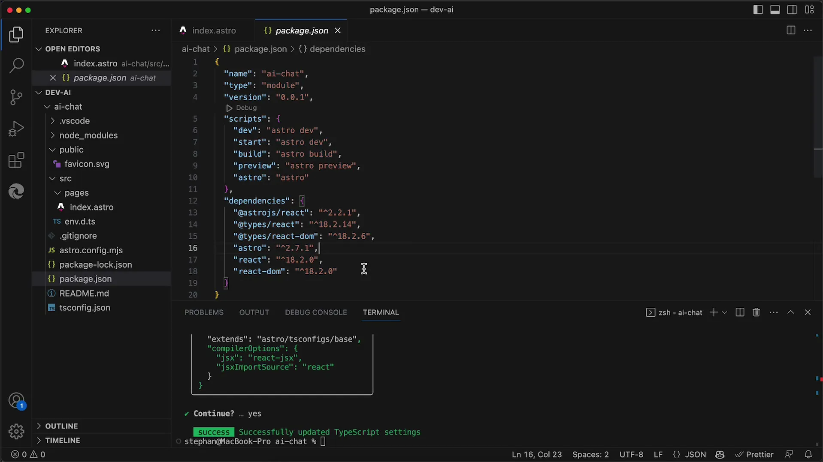The width and height of the screenshot is (823, 462).
Task: Open customize layout control
Action: [x=809, y=9]
